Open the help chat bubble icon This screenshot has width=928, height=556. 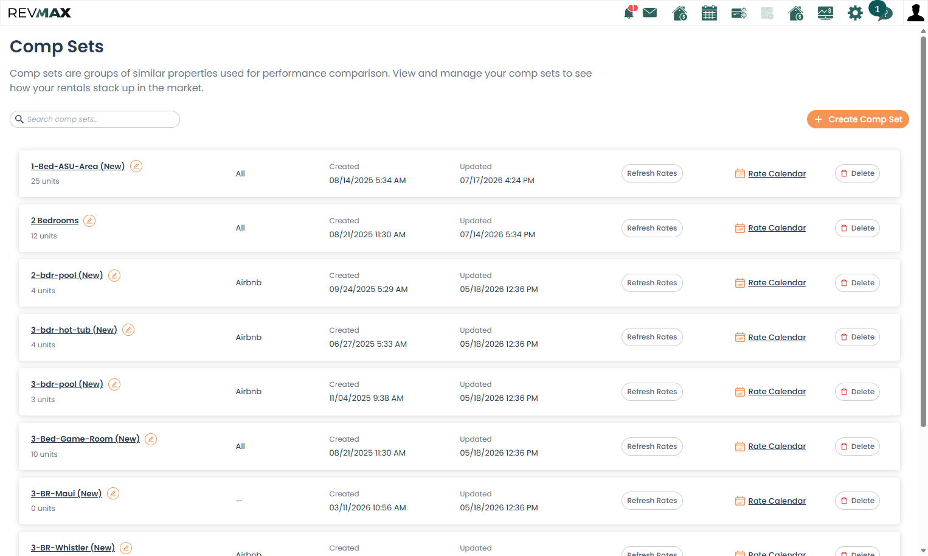[x=884, y=13]
